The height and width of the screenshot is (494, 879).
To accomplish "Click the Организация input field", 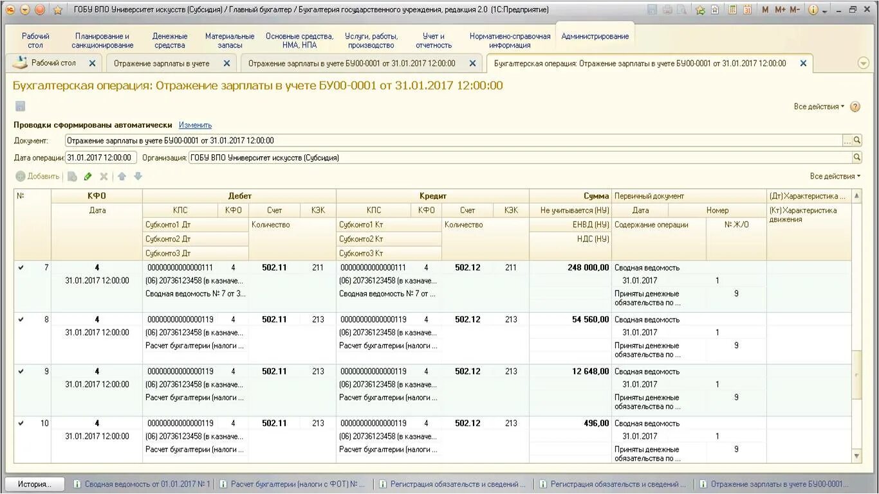I will pos(521,157).
